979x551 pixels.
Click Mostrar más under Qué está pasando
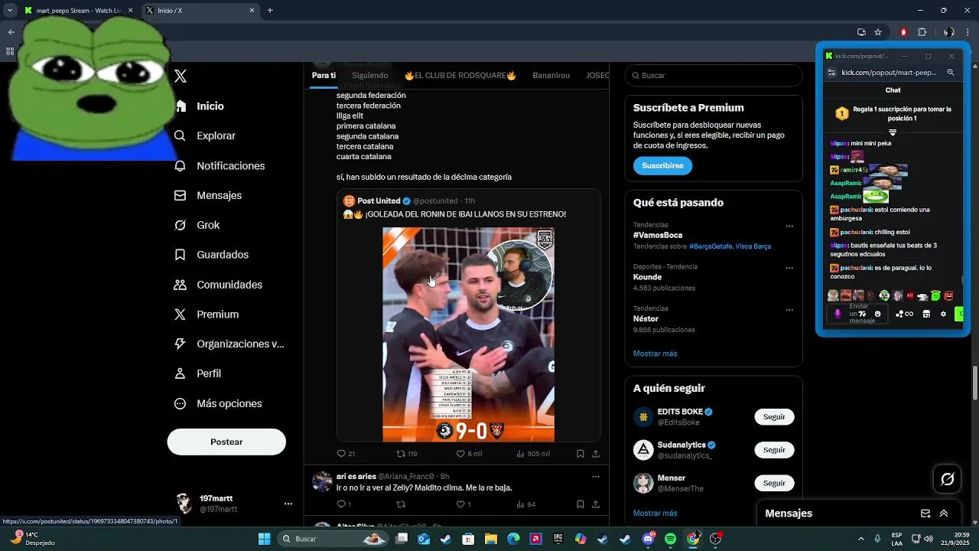(655, 354)
